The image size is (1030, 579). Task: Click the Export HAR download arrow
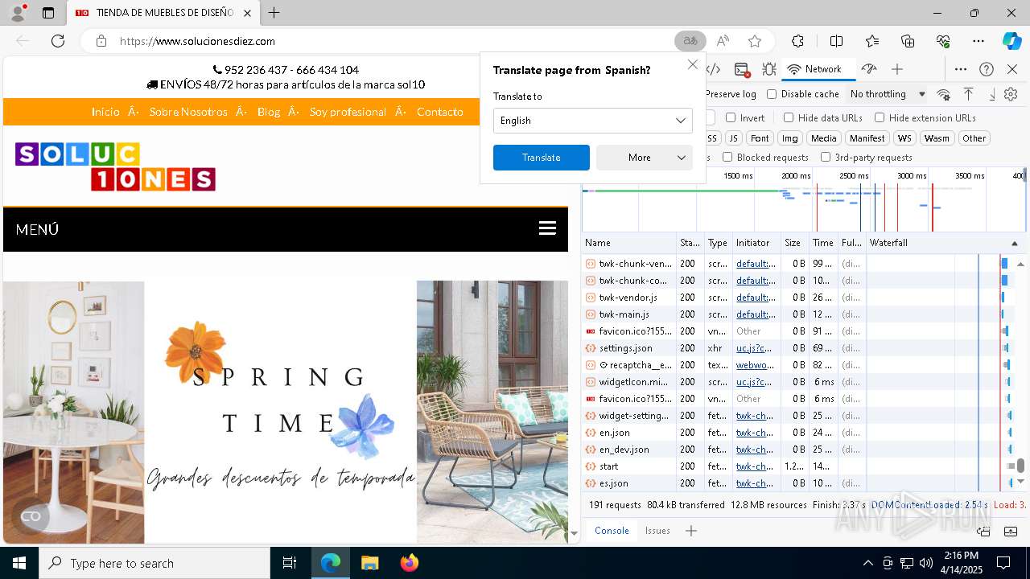(991, 94)
